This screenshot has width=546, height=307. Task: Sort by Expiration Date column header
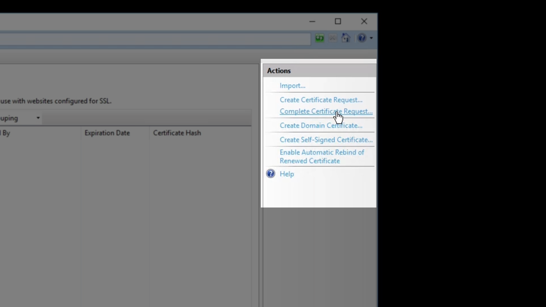tap(107, 133)
